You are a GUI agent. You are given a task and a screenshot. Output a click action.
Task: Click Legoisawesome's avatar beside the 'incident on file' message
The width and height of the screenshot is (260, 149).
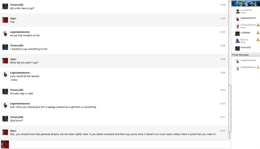(5, 33)
